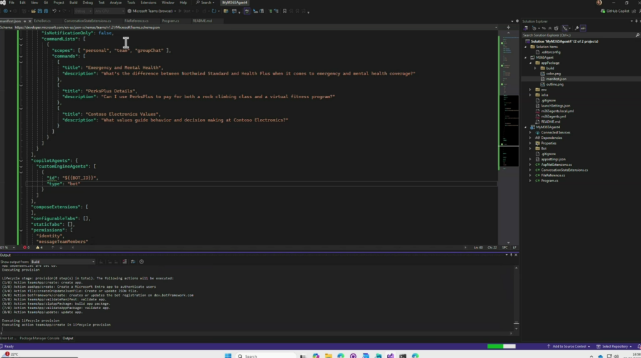This screenshot has height=358, width=641.
Task: Click the Undo arrow icon
Action: (x=54, y=11)
